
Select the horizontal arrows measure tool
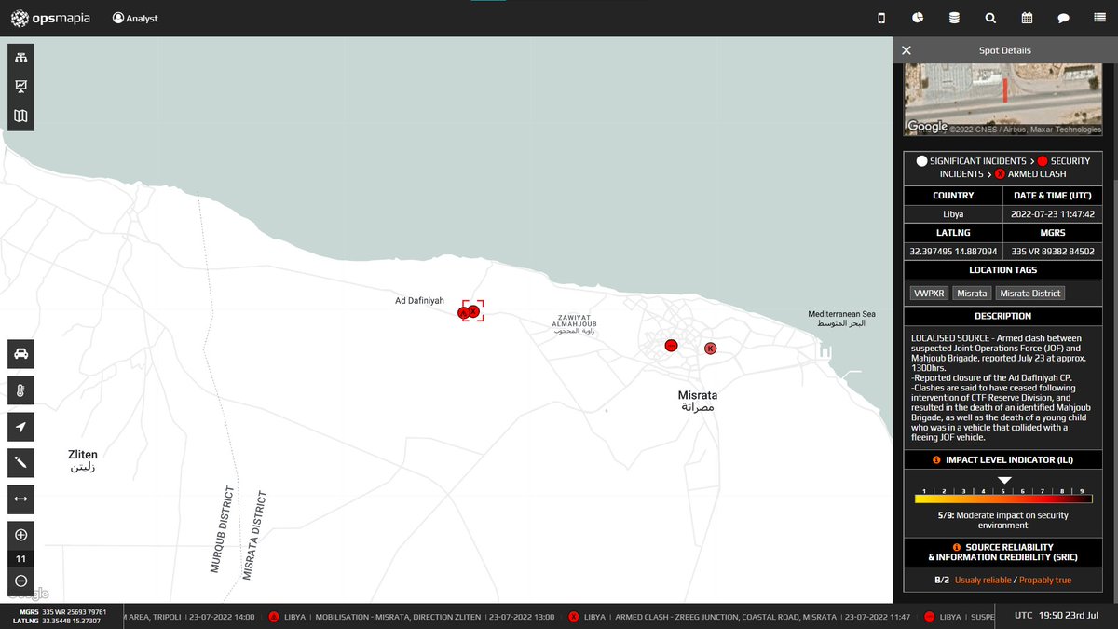point(21,499)
